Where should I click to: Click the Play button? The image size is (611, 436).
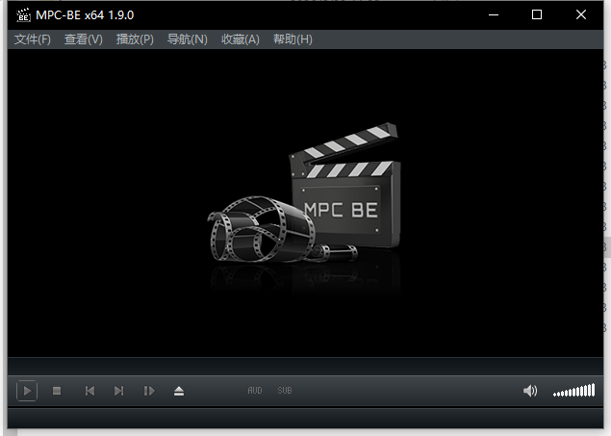27,391
